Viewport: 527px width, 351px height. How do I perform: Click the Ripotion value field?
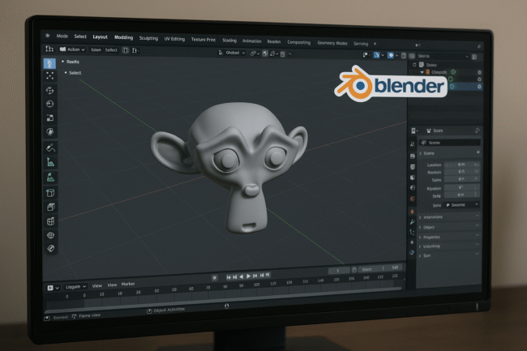tap(461, 187)
